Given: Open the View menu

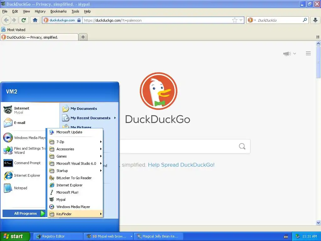Looking at the screenshot, I should pos(26,11).
